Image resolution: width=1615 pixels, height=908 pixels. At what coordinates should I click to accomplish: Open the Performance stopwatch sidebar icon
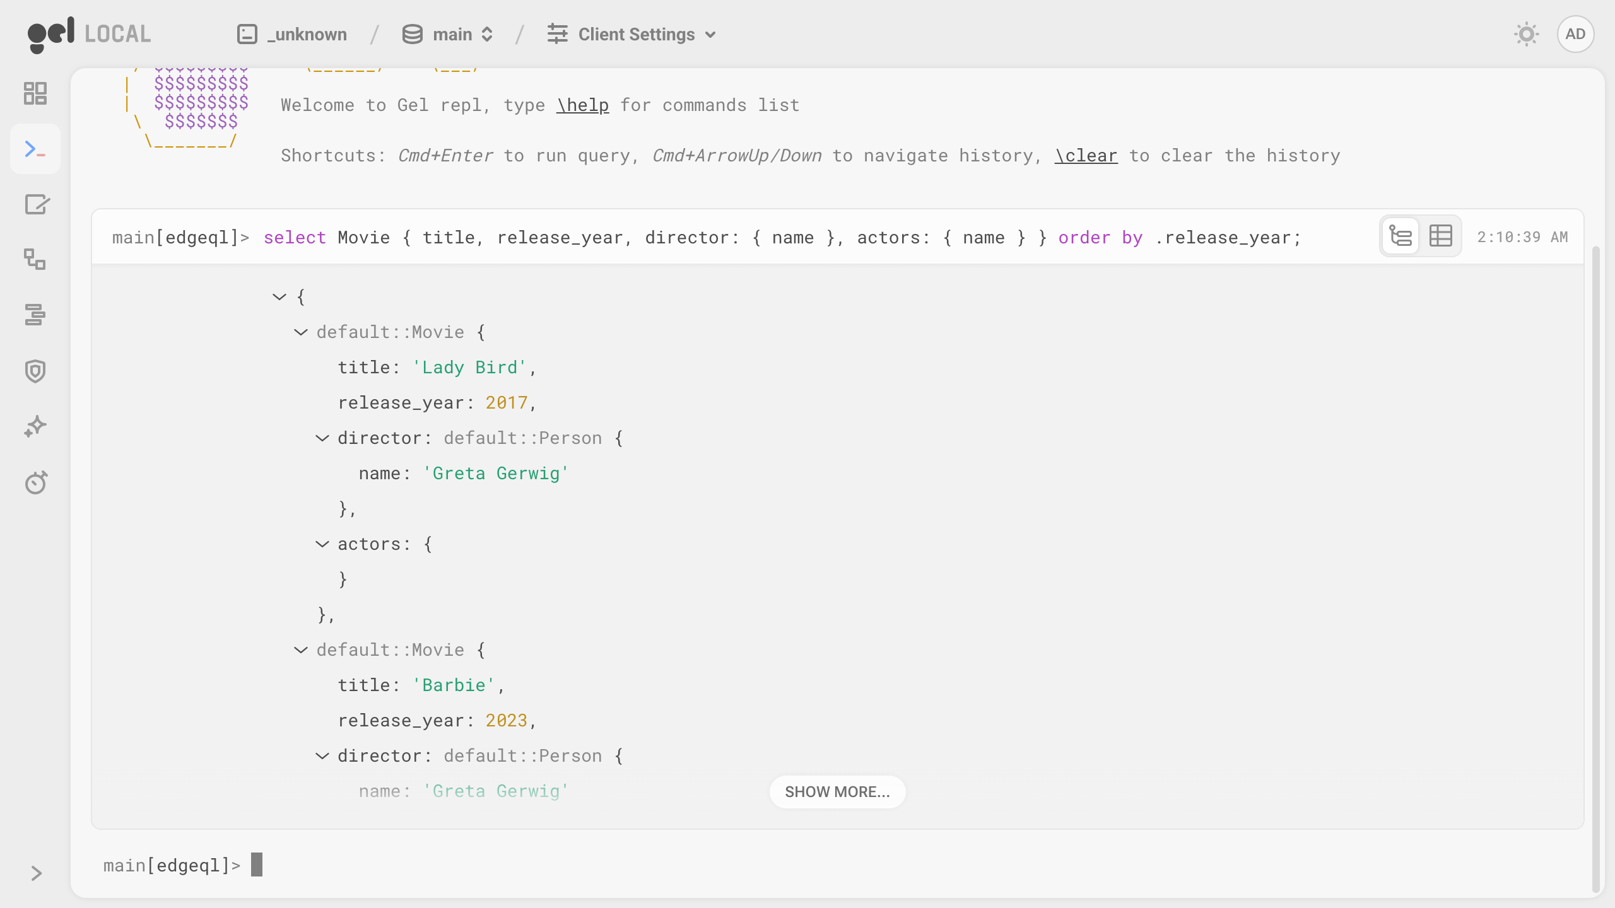point(35,482)
